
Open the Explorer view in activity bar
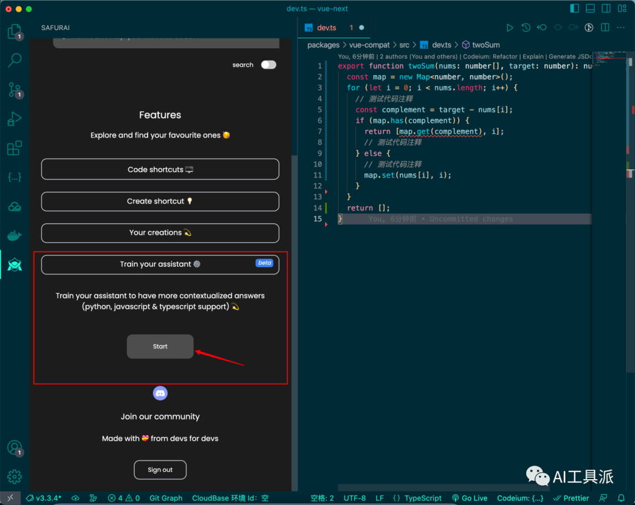pos(14,31)
